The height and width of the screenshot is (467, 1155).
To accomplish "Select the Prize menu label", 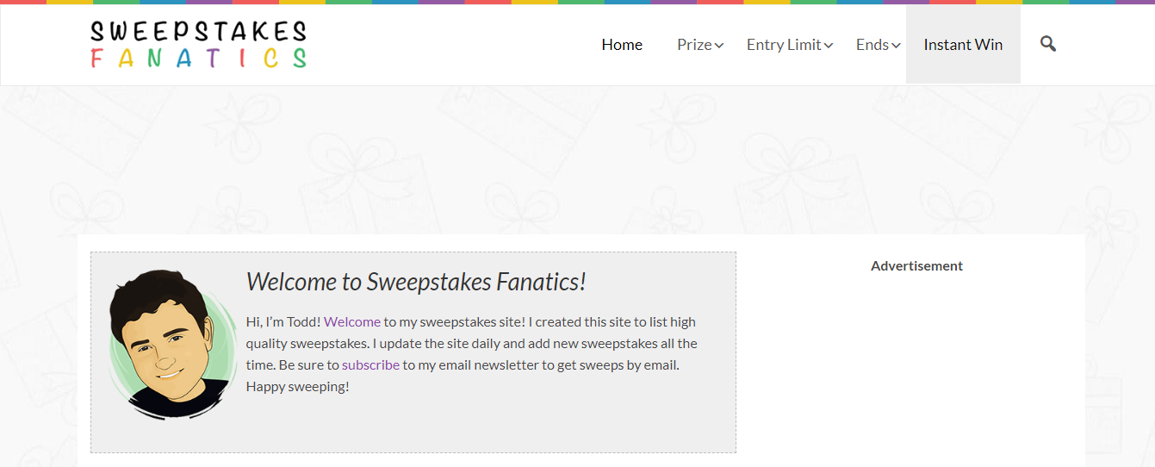I will [694, 45].
